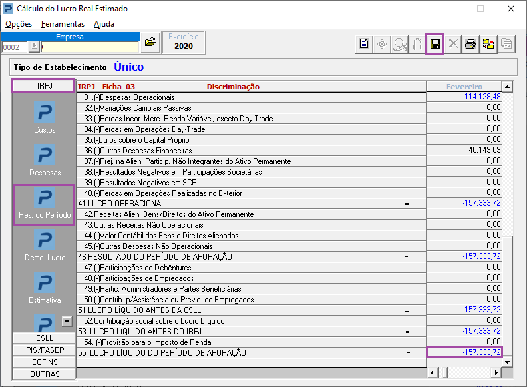This screenshot has width=527, height=387.
Task: Click row 40 Perdas em Operações no Exterior
Action: point(251,193)
